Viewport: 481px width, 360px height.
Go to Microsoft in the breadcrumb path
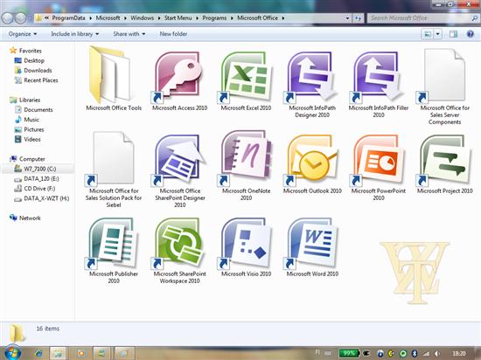(x=108, y=18)
